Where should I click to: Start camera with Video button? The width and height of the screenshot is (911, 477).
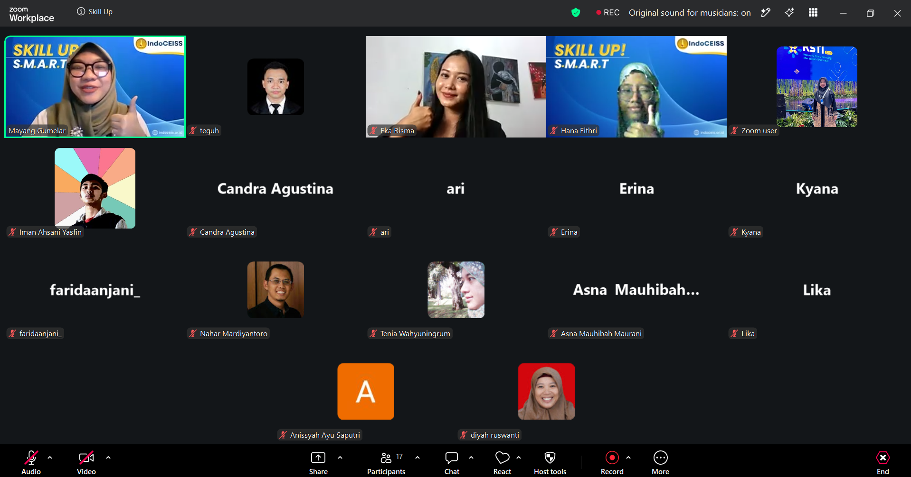click(x=86, y=462)
